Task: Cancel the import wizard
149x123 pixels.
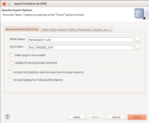Action: 116,117
